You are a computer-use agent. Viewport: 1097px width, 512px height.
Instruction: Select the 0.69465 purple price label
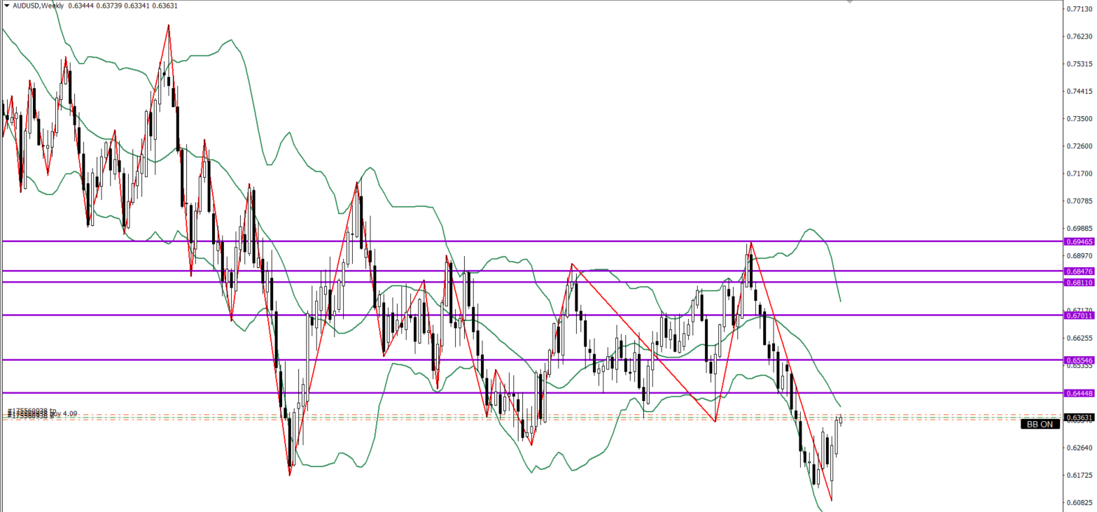point(1079,241)
